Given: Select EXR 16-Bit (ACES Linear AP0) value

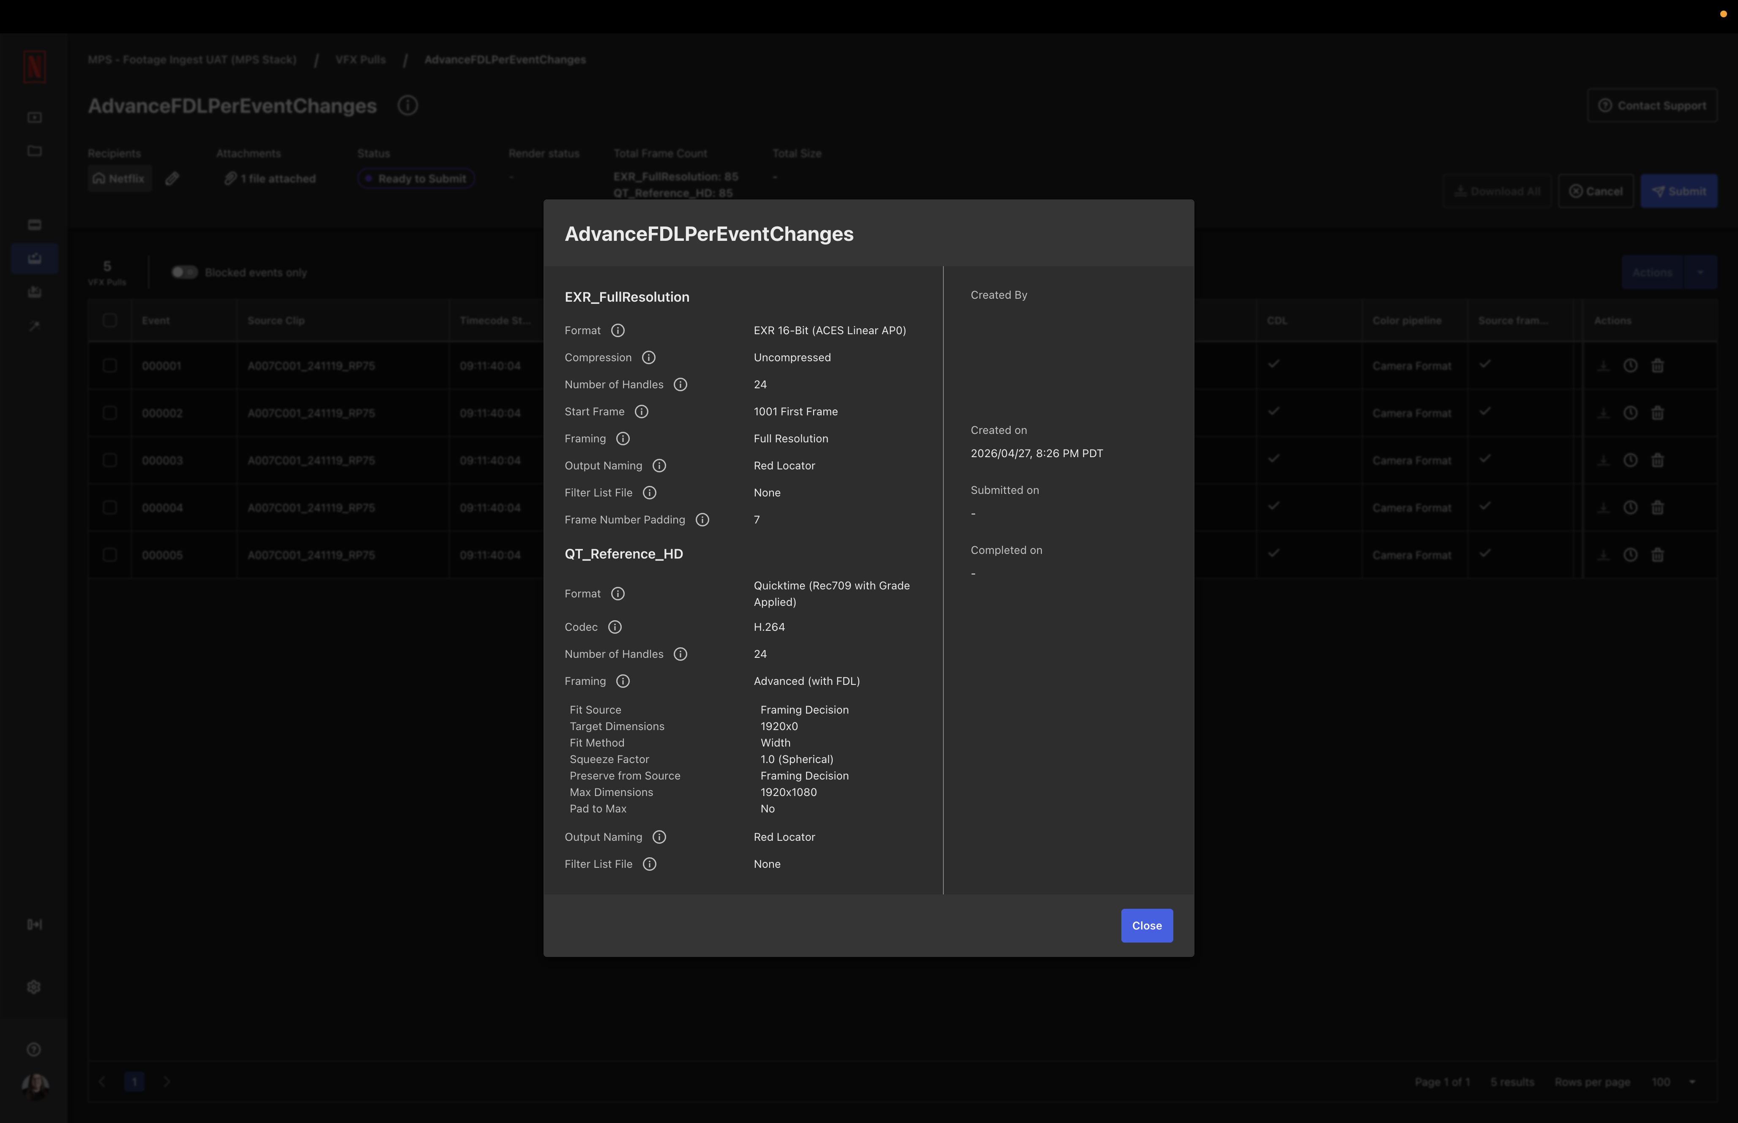Looking at the screenshot, I should (830, 330).
